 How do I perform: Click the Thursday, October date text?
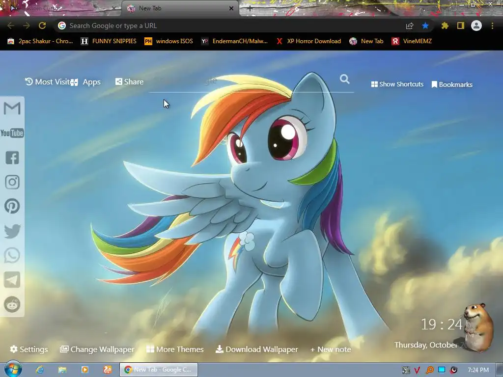426,345
